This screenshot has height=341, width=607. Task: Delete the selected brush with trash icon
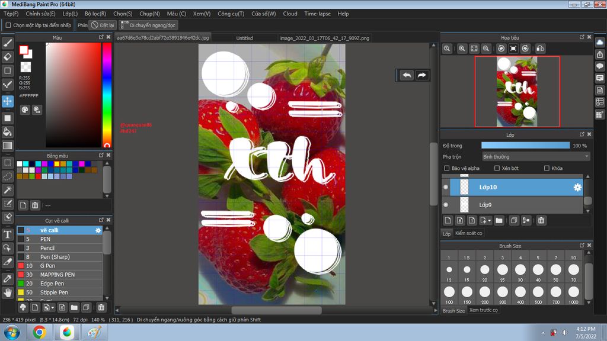(101, 307)
